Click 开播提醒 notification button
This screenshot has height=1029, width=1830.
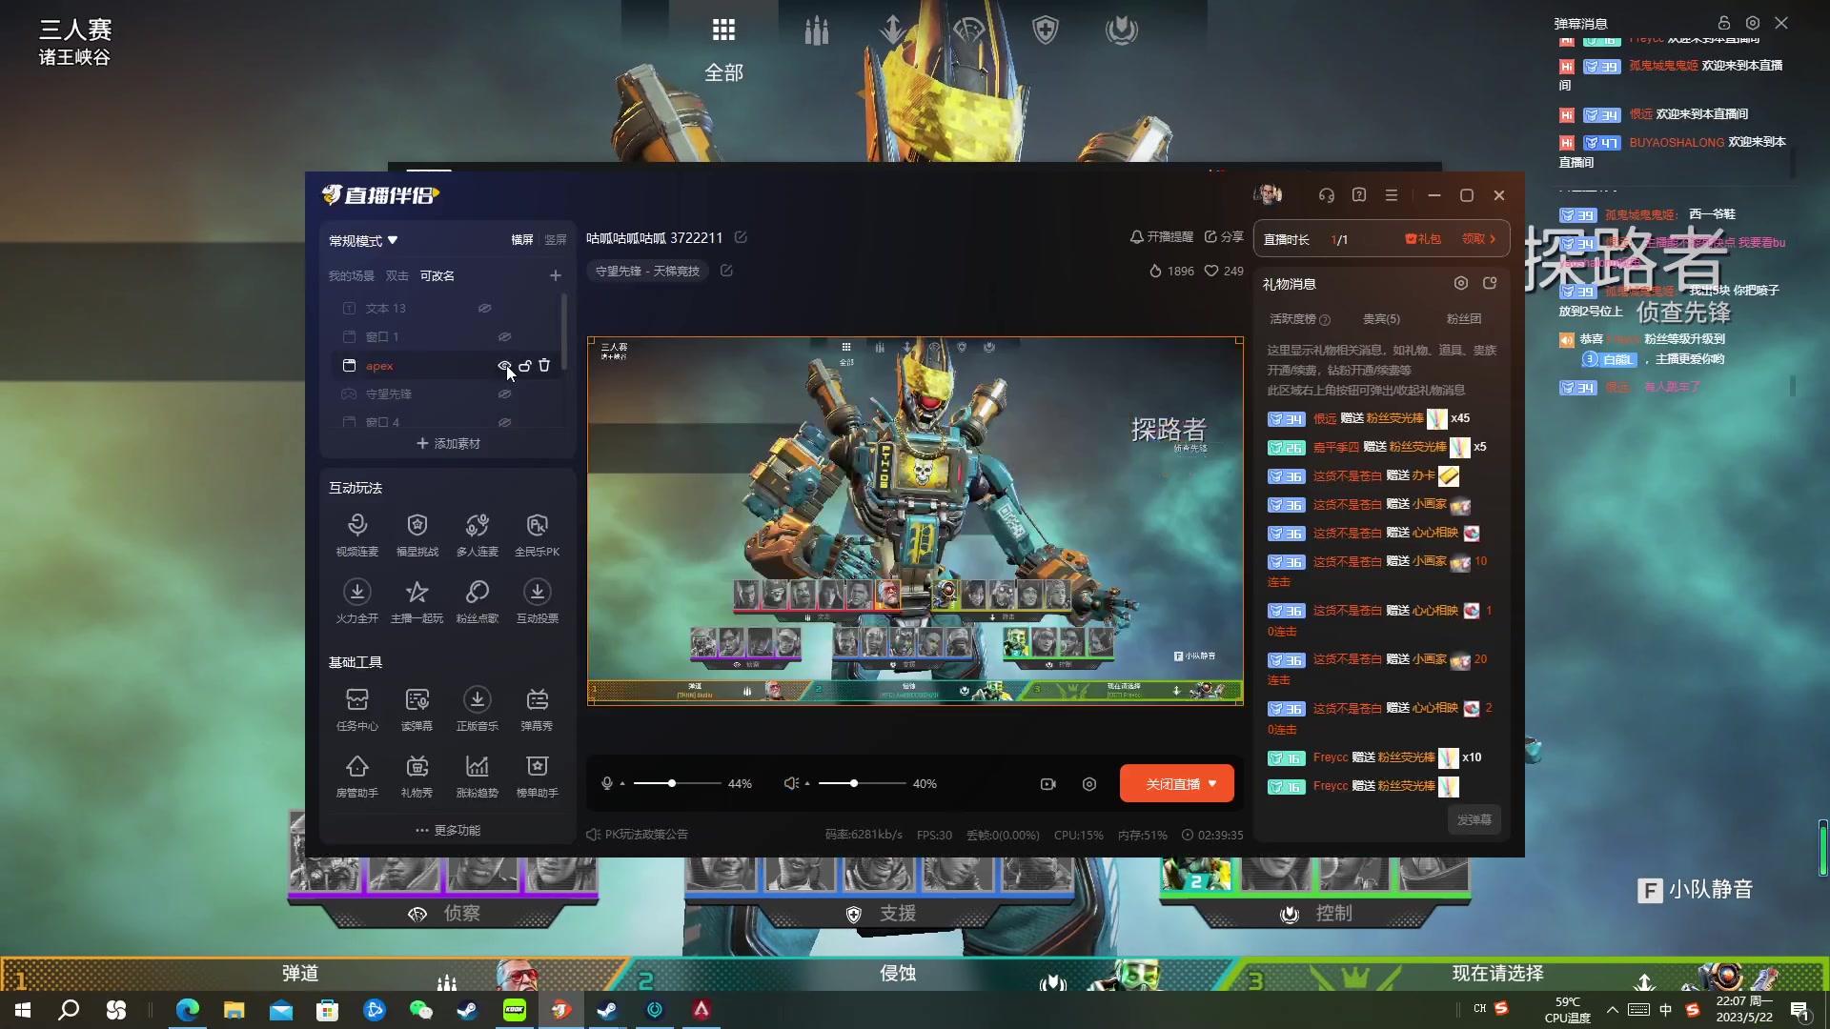pos(1161,236)
